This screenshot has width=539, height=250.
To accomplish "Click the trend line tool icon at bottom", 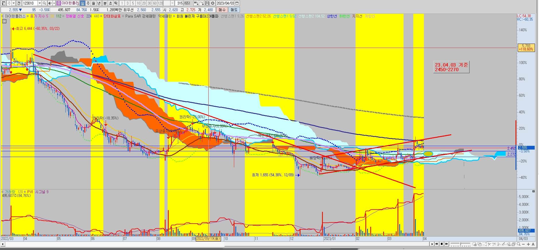I will [494, 244].
